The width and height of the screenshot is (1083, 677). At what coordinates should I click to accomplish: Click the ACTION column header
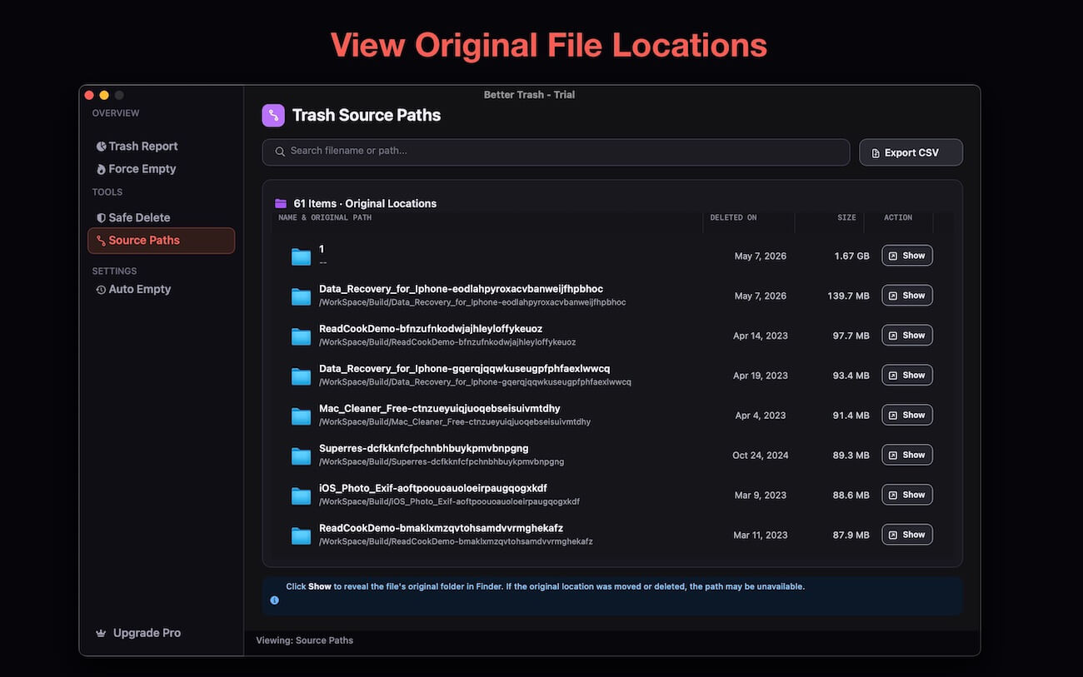(x=898, y=218)
